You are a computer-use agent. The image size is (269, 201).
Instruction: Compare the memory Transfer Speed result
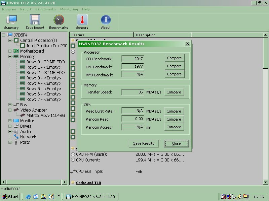click(174, 92)
